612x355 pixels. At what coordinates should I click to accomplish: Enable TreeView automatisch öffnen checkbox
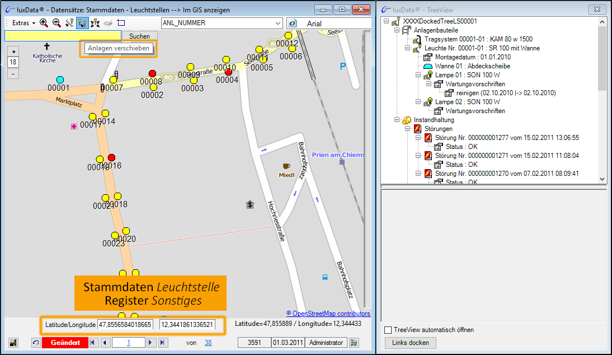[388, 330]
